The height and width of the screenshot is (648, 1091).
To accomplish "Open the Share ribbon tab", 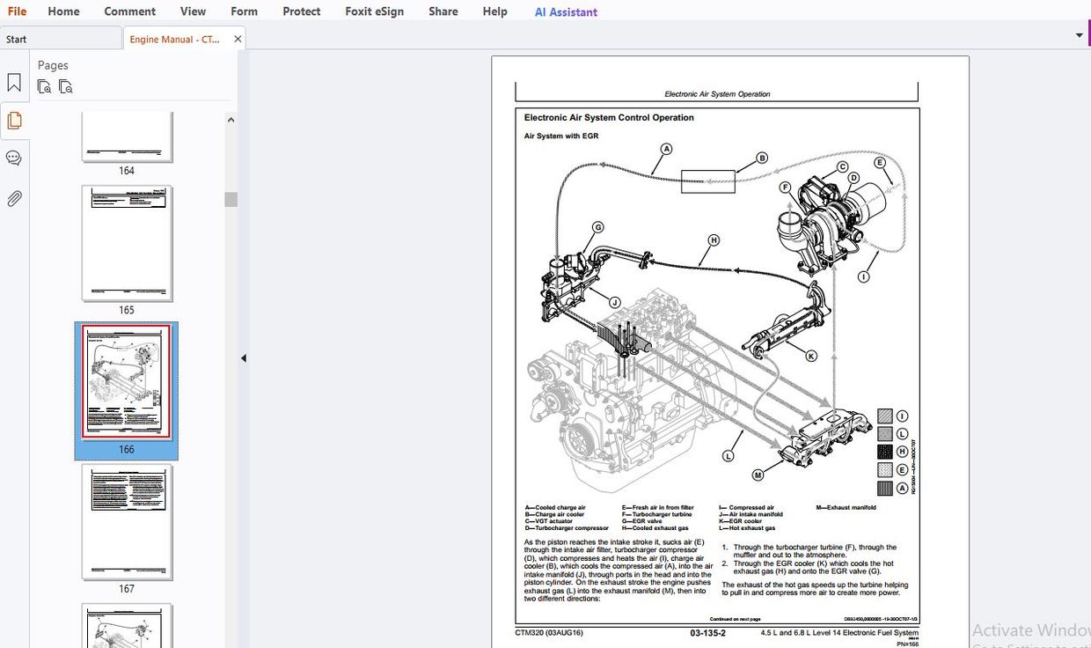I will click(x=443, y=11).
